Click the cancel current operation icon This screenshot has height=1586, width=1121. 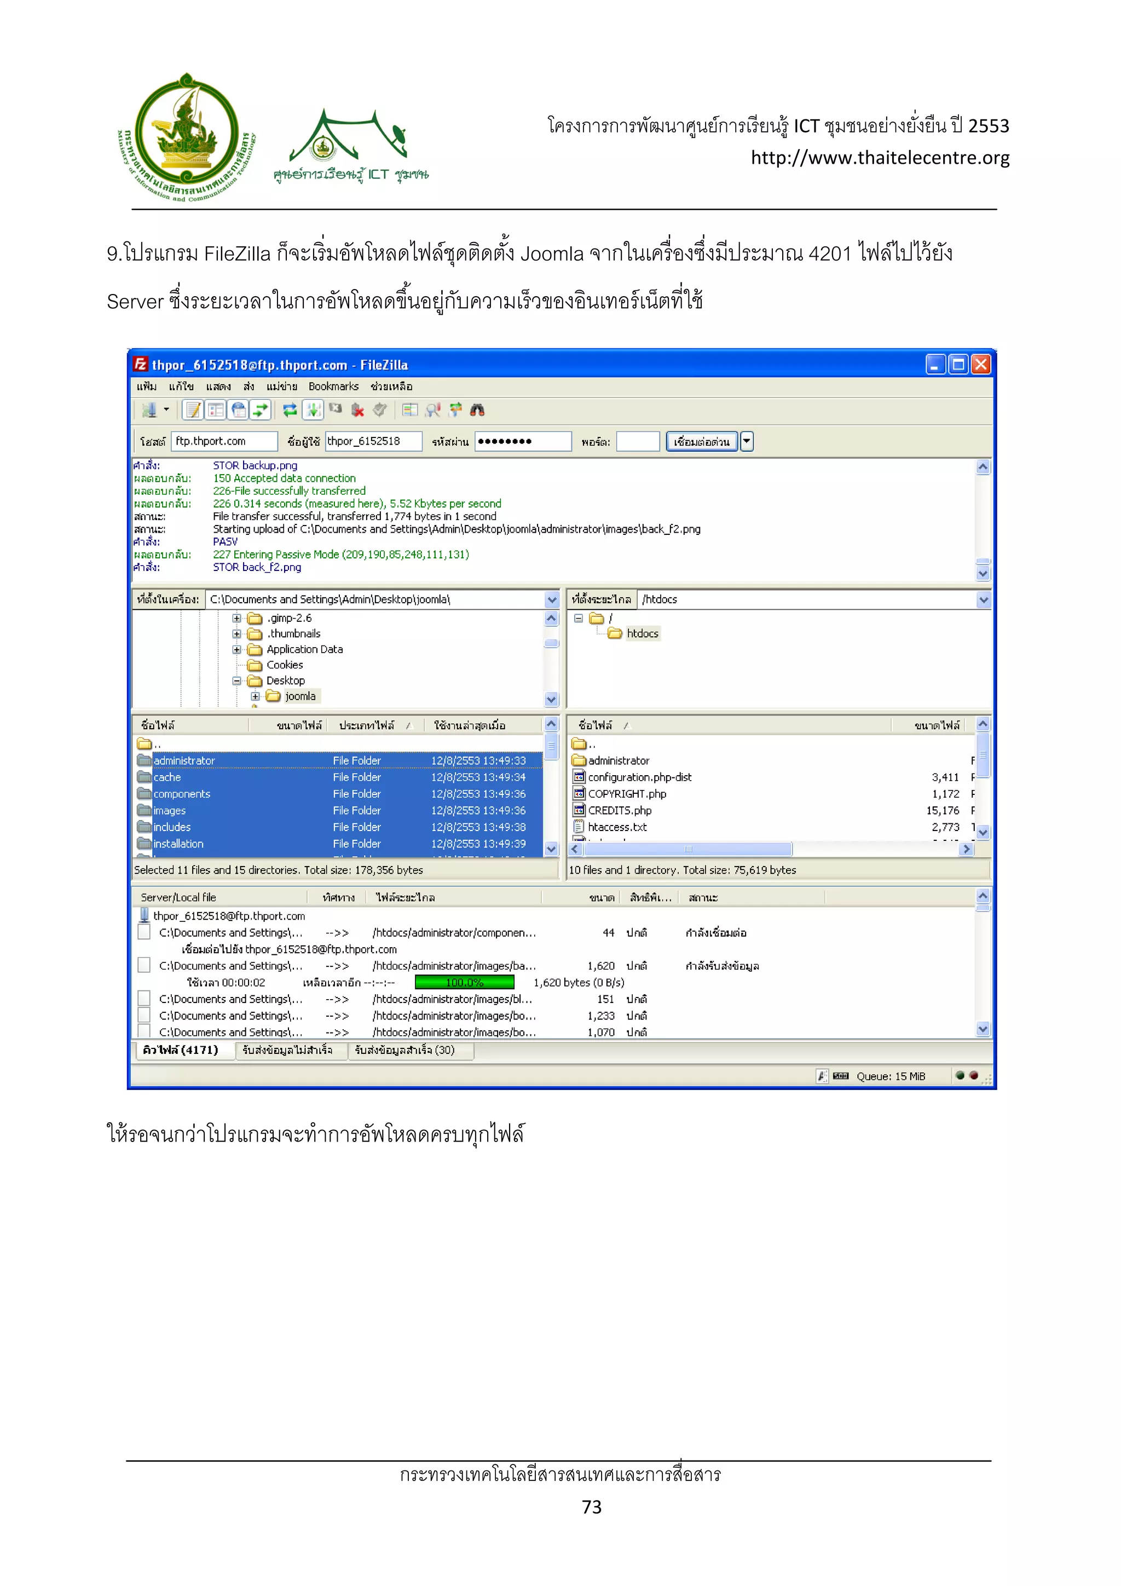coord(336,409)
